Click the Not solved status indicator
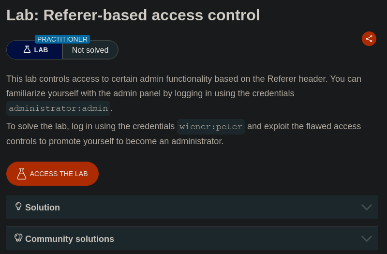 click(90, 50)
